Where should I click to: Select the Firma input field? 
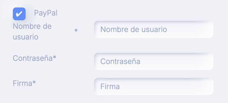(154, 86)
